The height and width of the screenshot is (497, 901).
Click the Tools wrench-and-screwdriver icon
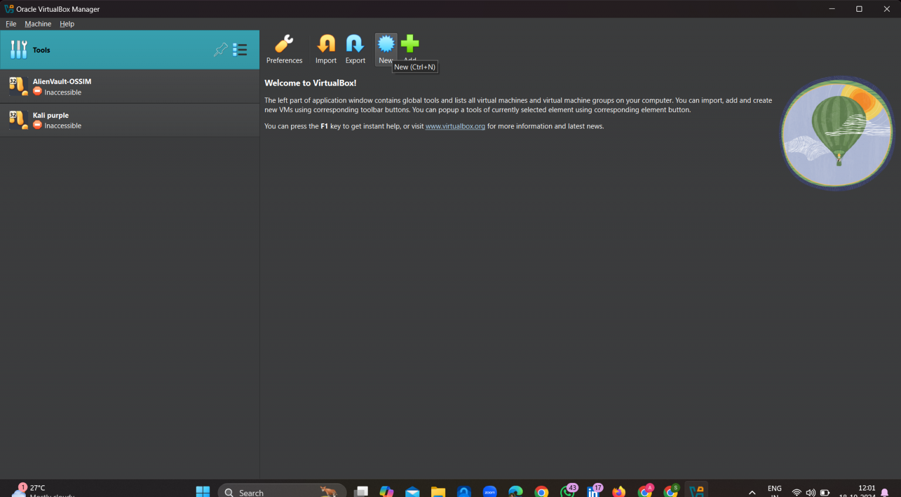[x=18, y=49]
